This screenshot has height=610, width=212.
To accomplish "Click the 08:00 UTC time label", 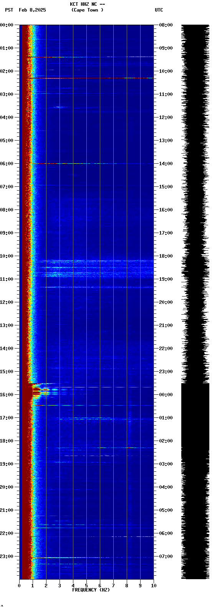I will click(166, 25).
